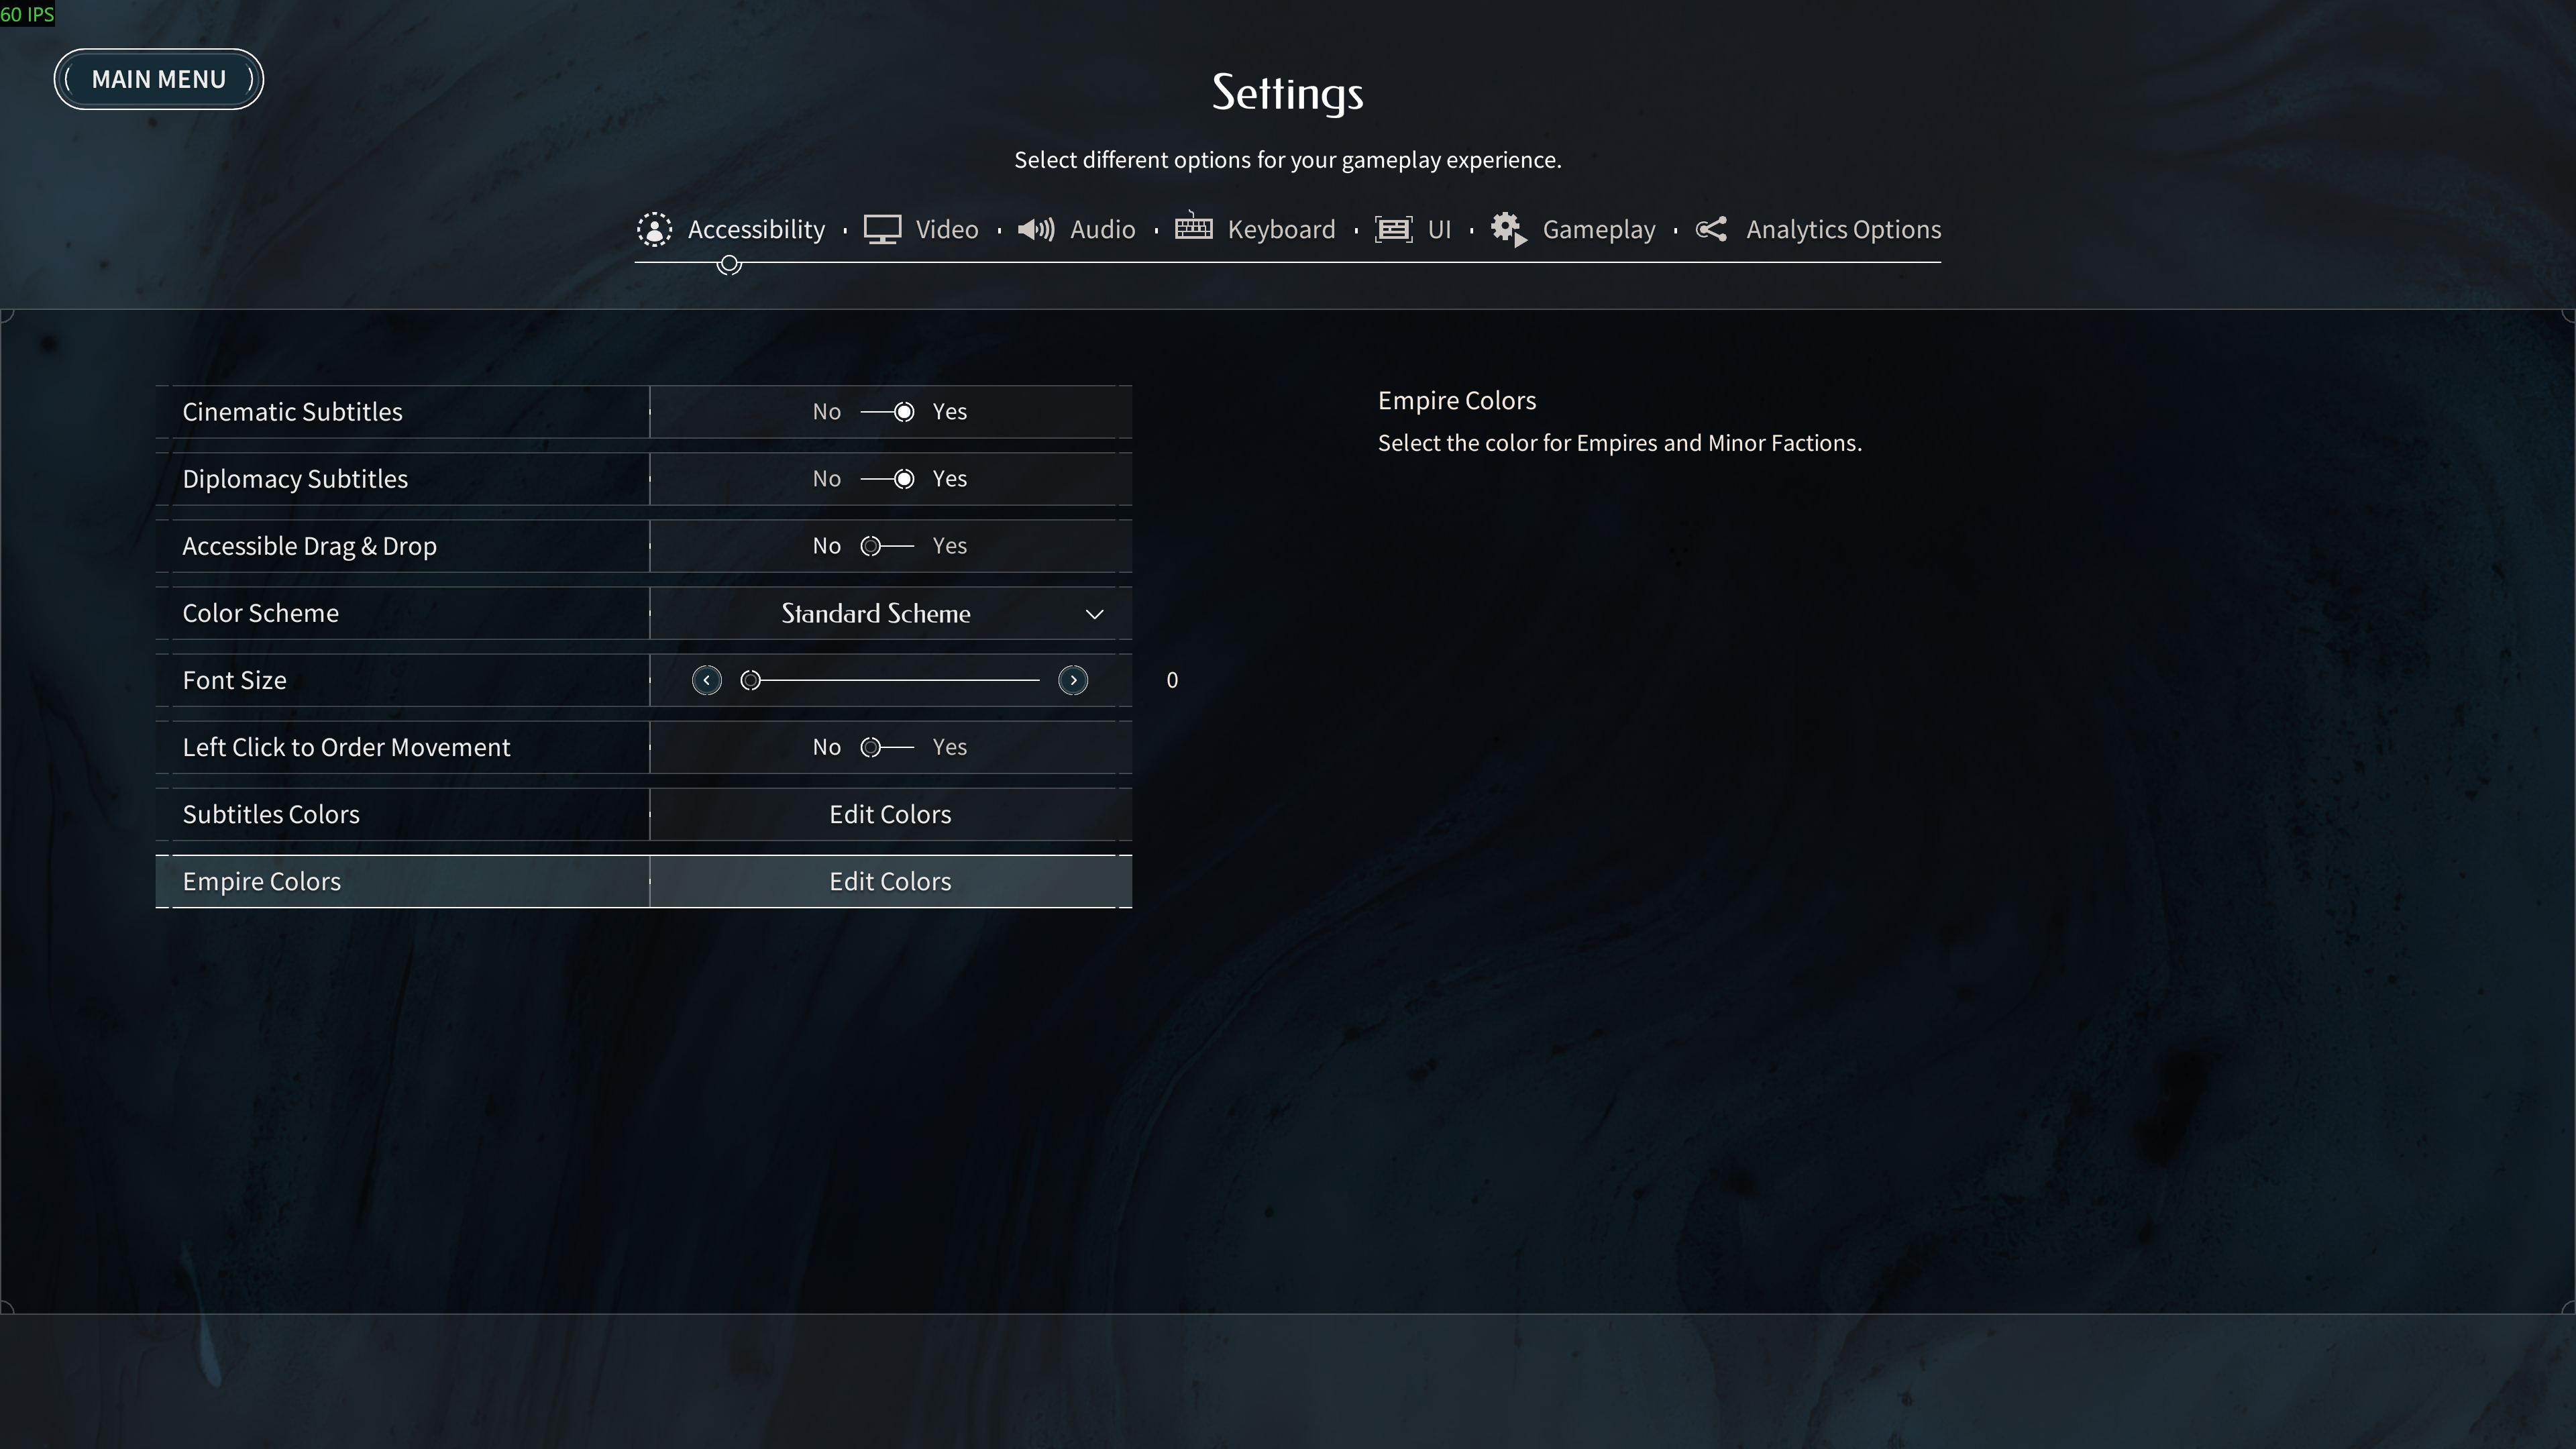Click the UI panel icon
2576x1449 pixels.
pos(1393,229)
